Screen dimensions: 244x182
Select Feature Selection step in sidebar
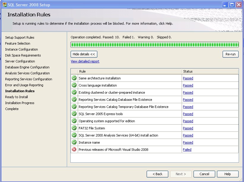18,43
